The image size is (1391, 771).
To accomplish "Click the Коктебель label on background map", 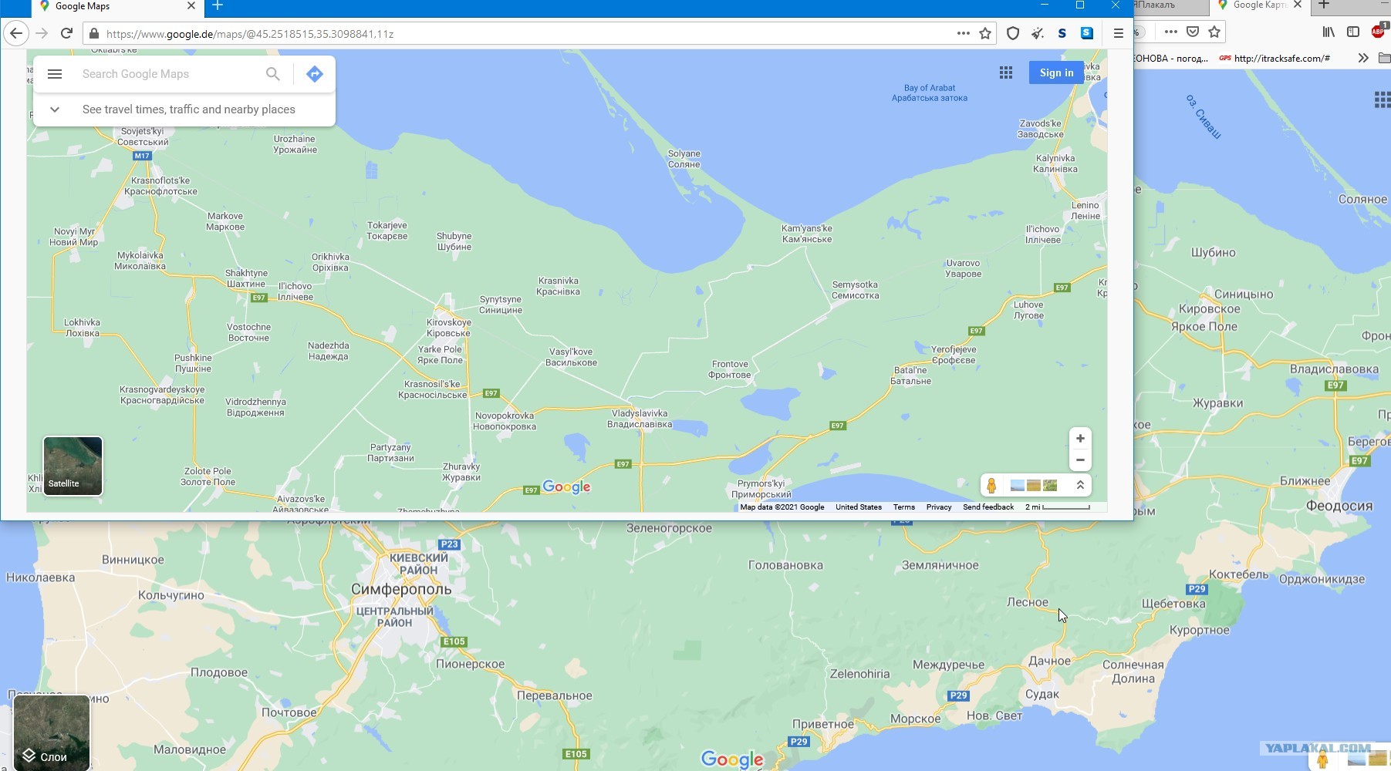I will (x=1238, y=574).
